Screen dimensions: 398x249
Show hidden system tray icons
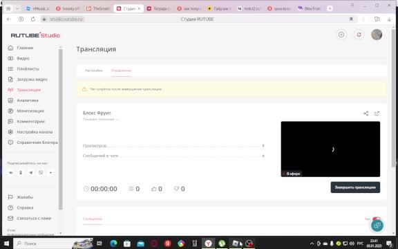click(x=312, y=243)
